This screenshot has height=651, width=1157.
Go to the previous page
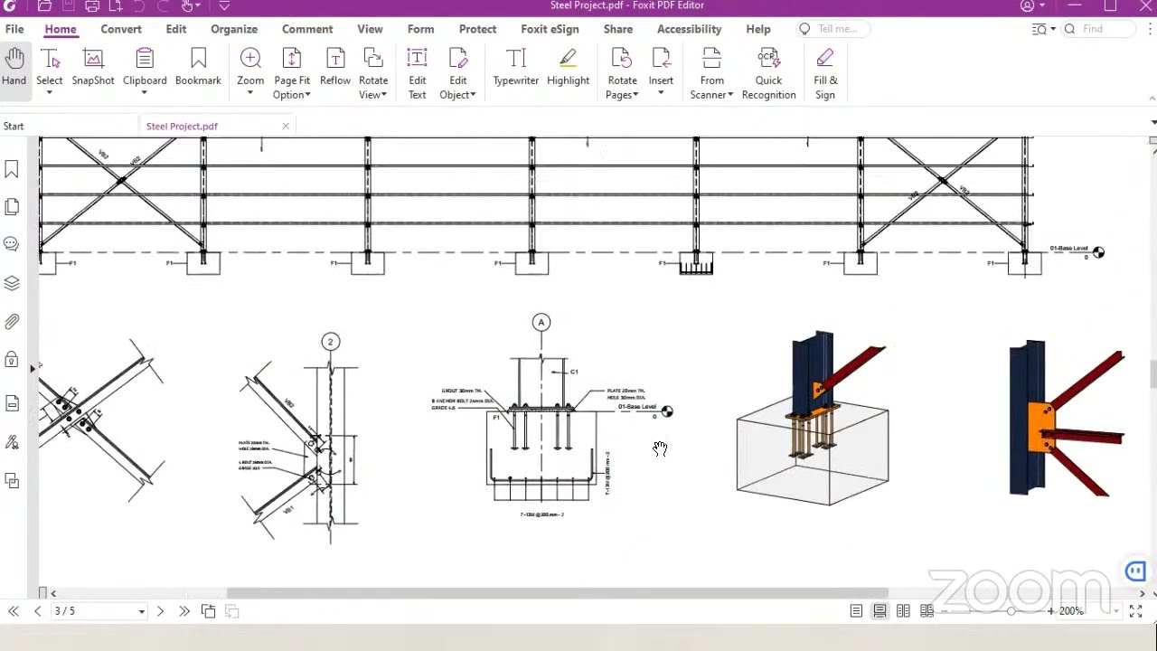pyautogui.click(x=37, y=611)
